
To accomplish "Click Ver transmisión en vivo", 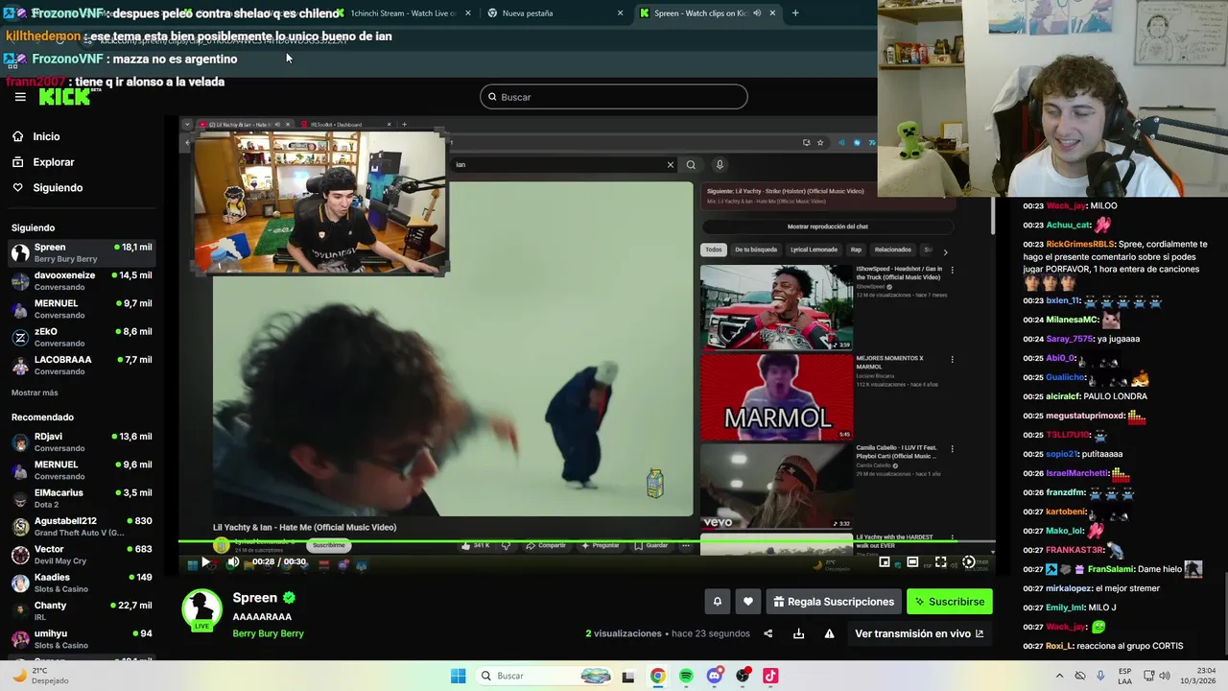I will pyautogui.click(x=919, y=633).
